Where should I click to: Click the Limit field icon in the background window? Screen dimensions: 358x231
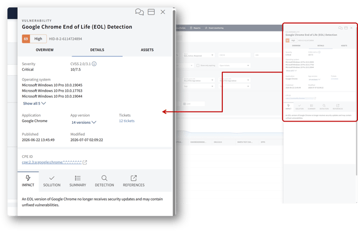(184, 103)
